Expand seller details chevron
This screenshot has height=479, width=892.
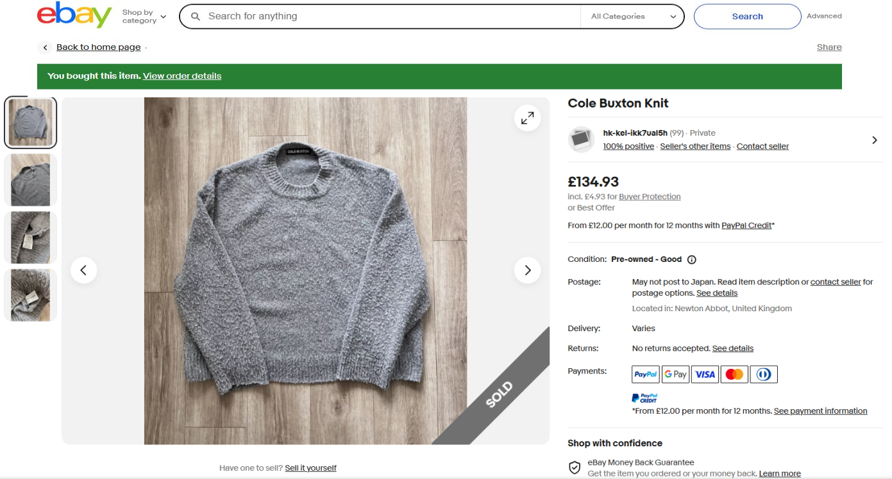coord(875,140)
